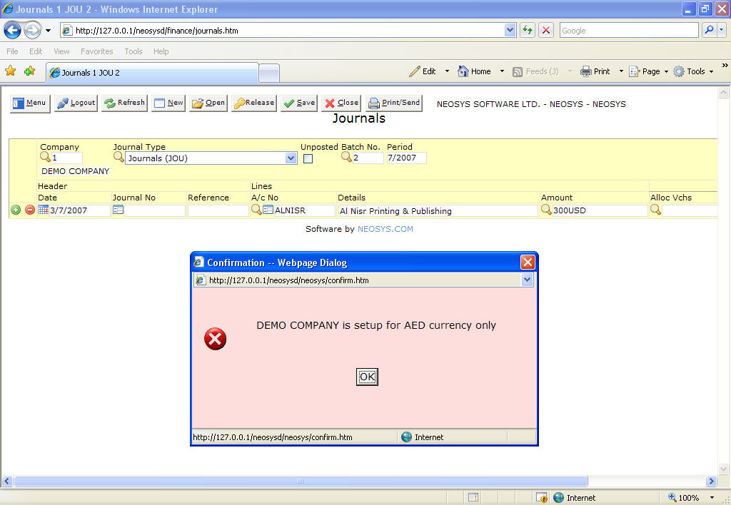Select the Journals 1 JOU 2 tab
Screen dimensions: 731x505
click(x=152, y=73)
